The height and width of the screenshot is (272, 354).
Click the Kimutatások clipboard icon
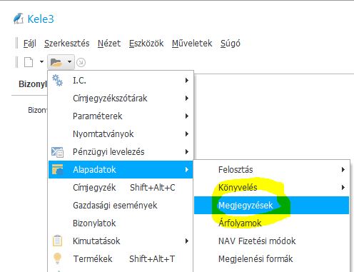pyautogui.click(x=57, y=241)
